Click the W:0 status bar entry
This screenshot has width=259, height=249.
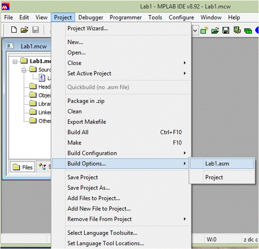211,239
